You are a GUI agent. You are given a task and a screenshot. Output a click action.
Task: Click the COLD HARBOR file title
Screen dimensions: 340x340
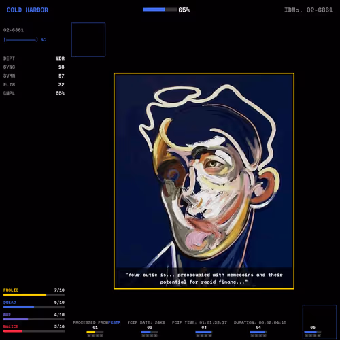[27, 10]
